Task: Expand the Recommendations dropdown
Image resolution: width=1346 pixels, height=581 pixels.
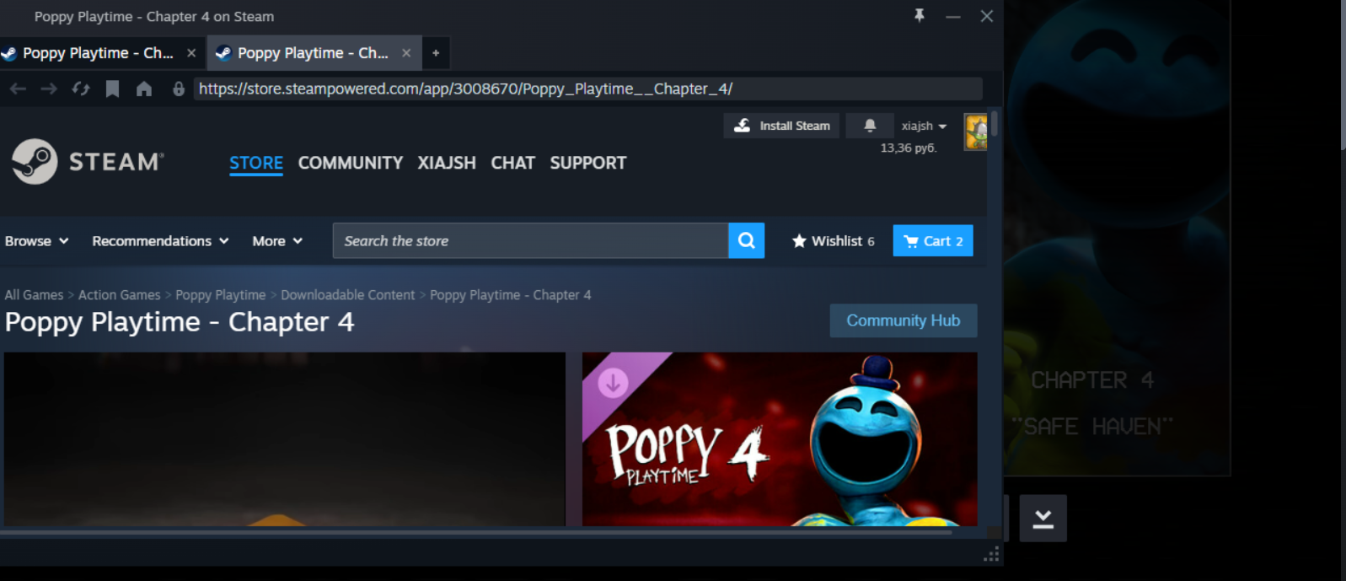Action: click(160, 241)
